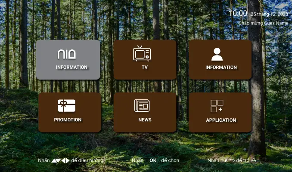Image resolution: width=292 pixels, height=172 pixels.
Task: Select the TV tile label
Action: [145, 68]
